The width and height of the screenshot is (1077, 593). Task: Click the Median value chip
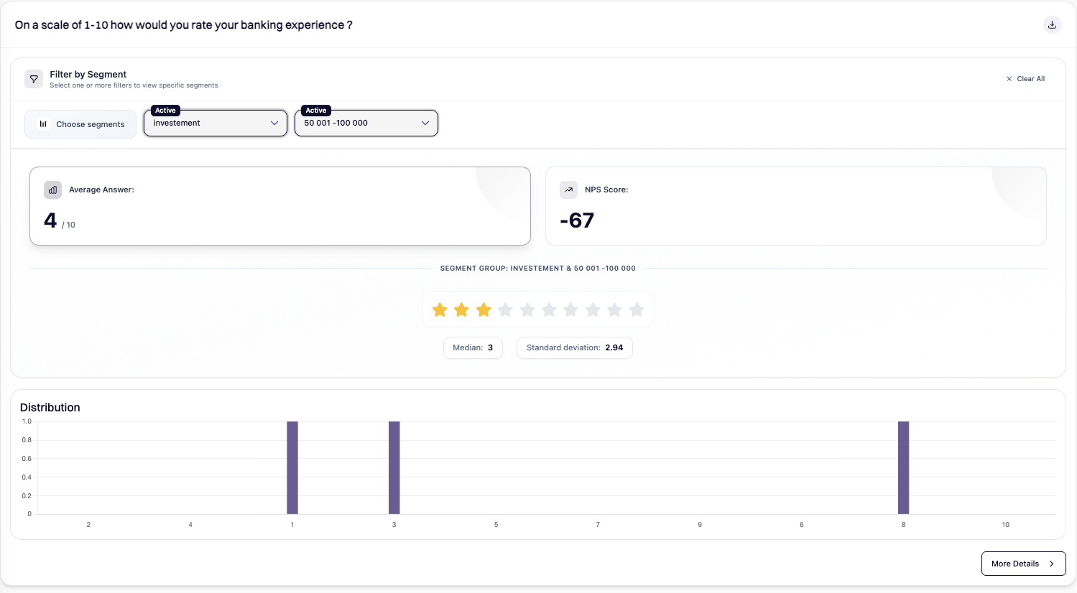(473, 347)
